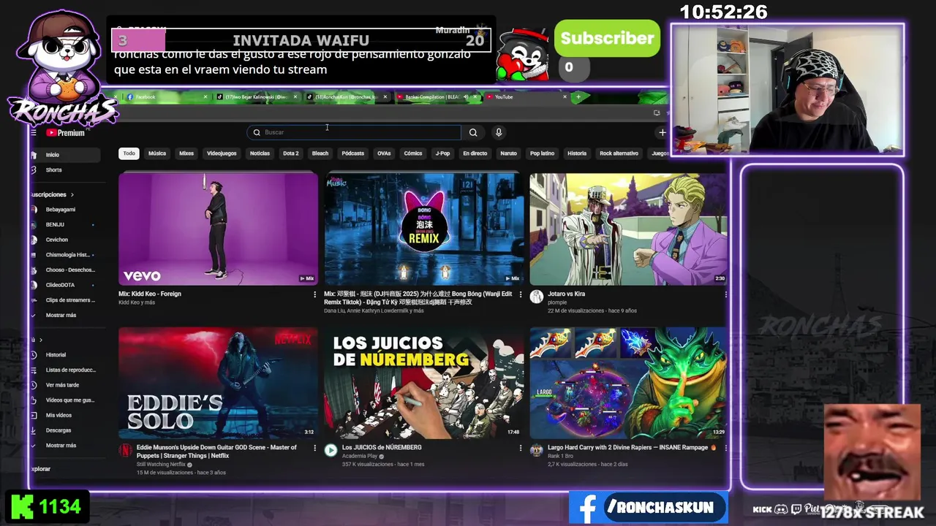
Task: Select the Mixes filter chip
Action: (186, 153)
